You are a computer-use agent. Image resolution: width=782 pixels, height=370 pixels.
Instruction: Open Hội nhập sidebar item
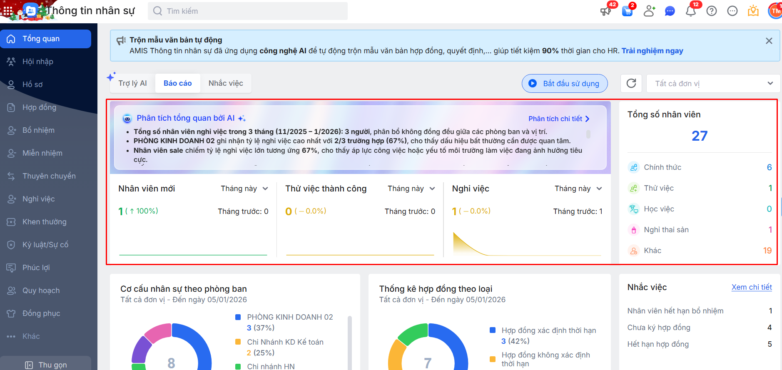[x=46, y=62]
